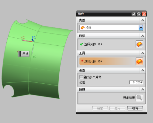Open the dialog settings gear icon
153x123 pixels.
(x=139, y=14)
